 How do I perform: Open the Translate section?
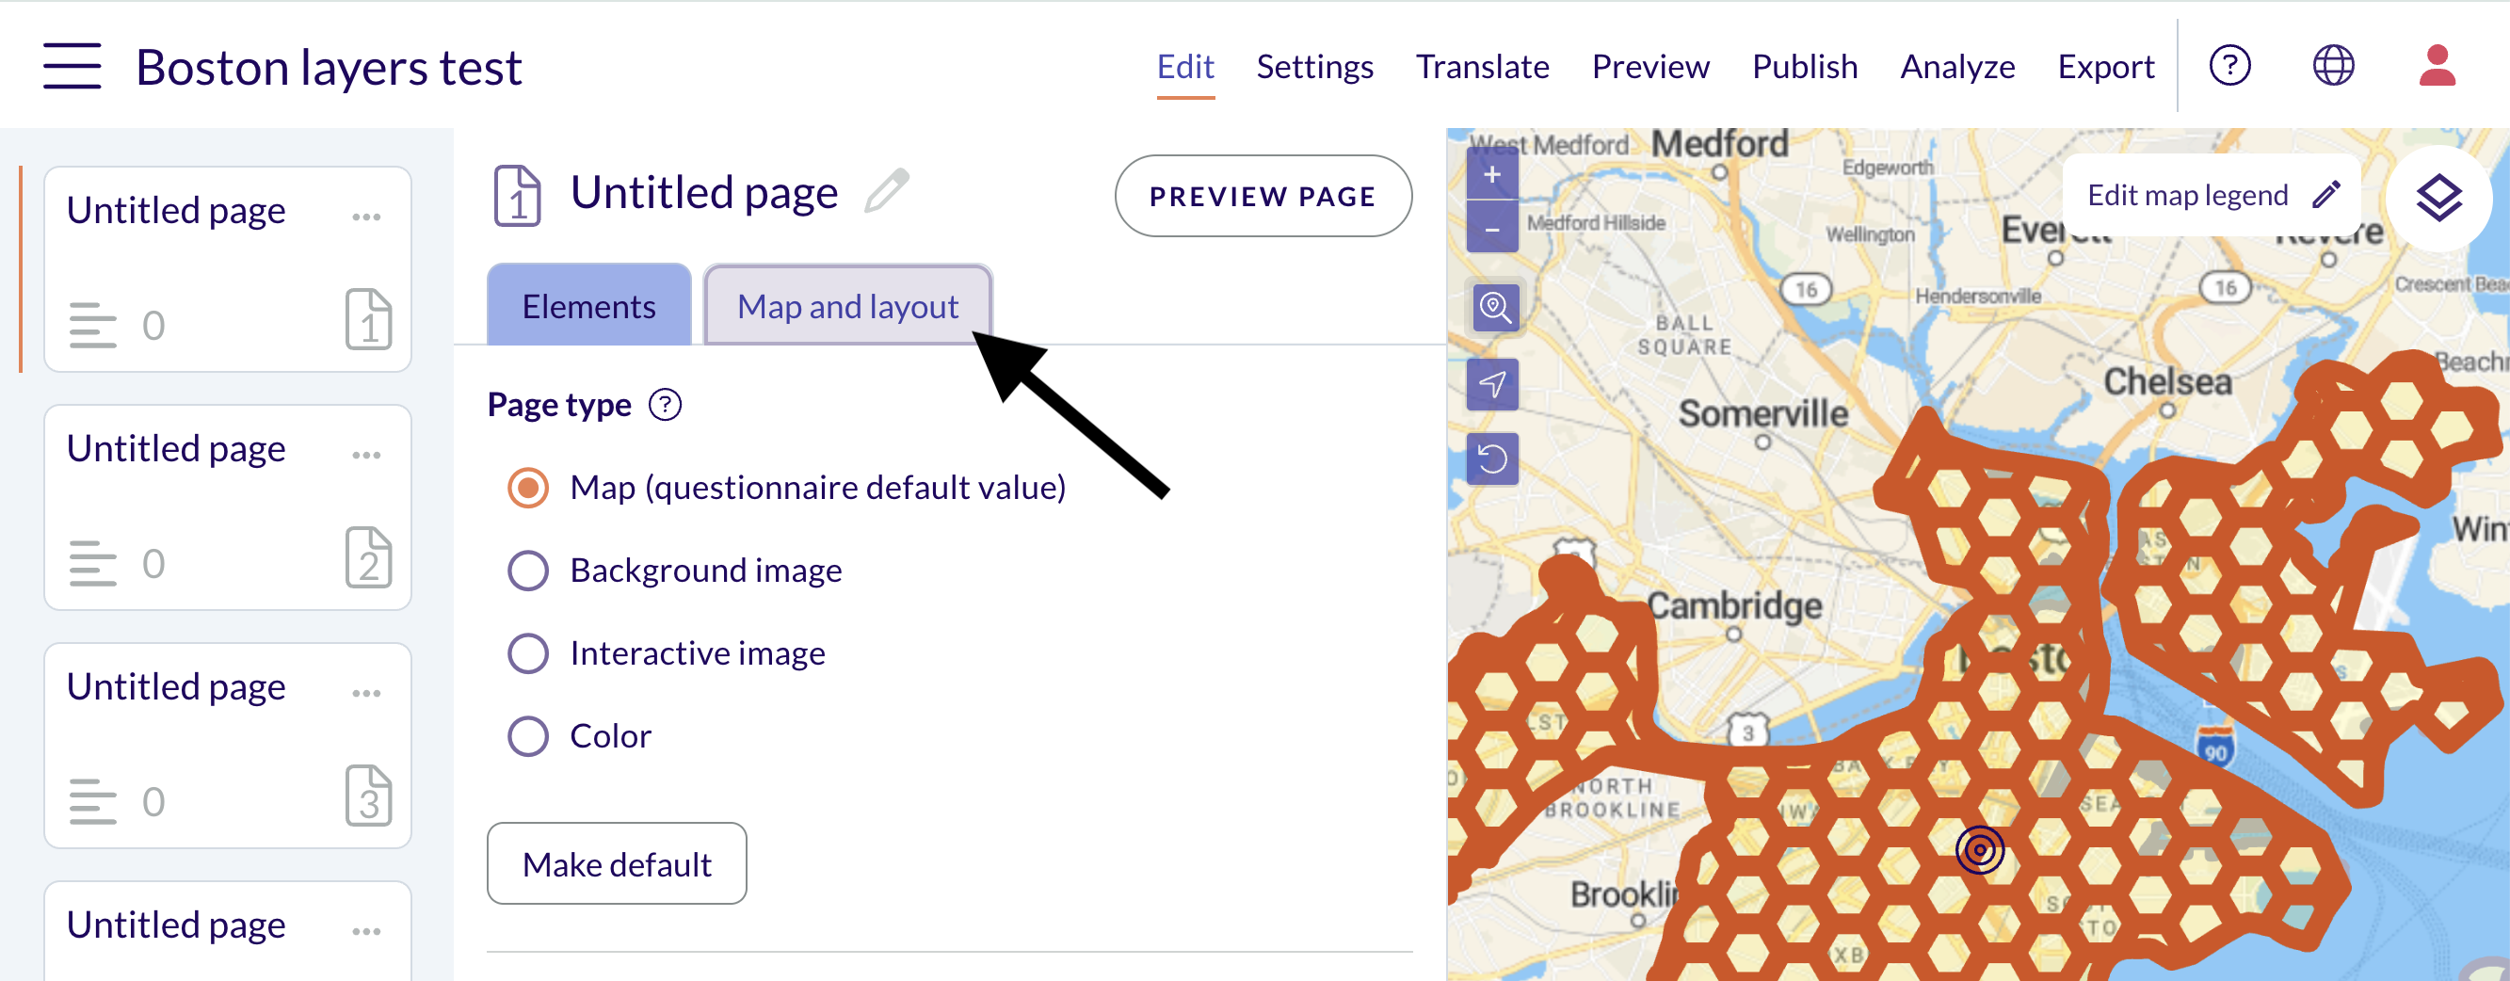pyautogui.click(x=1482, y=66)
